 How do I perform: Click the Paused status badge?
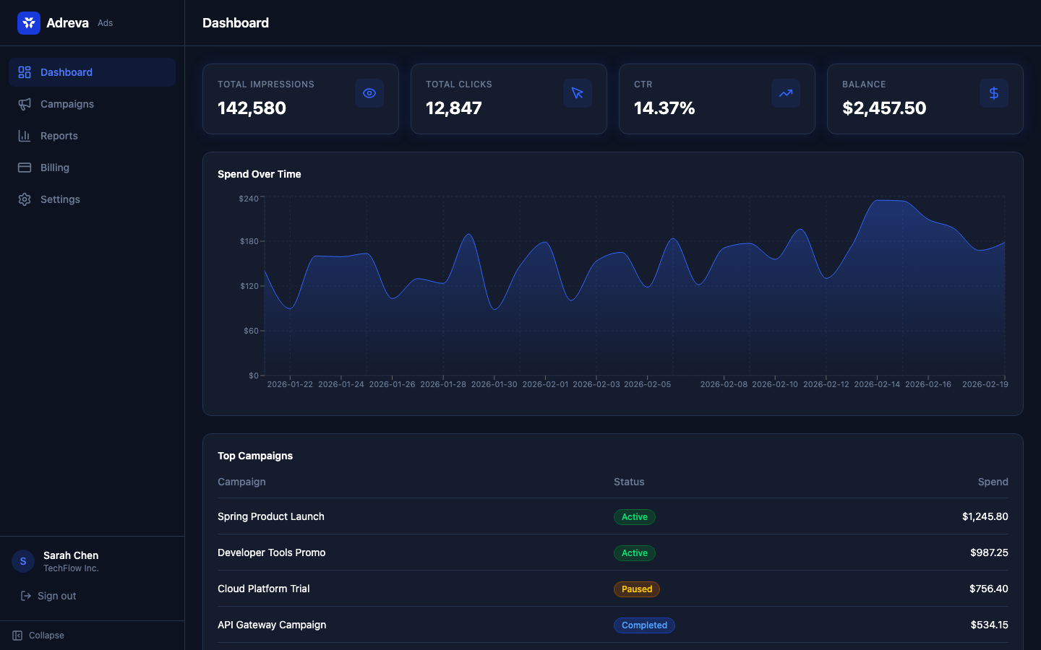tap(637, 589)
